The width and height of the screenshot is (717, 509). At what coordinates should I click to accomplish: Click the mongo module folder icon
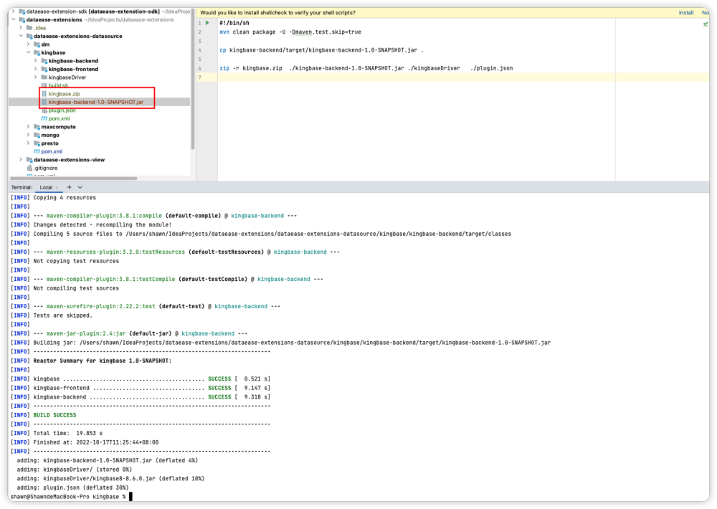(x=37, y=135)
